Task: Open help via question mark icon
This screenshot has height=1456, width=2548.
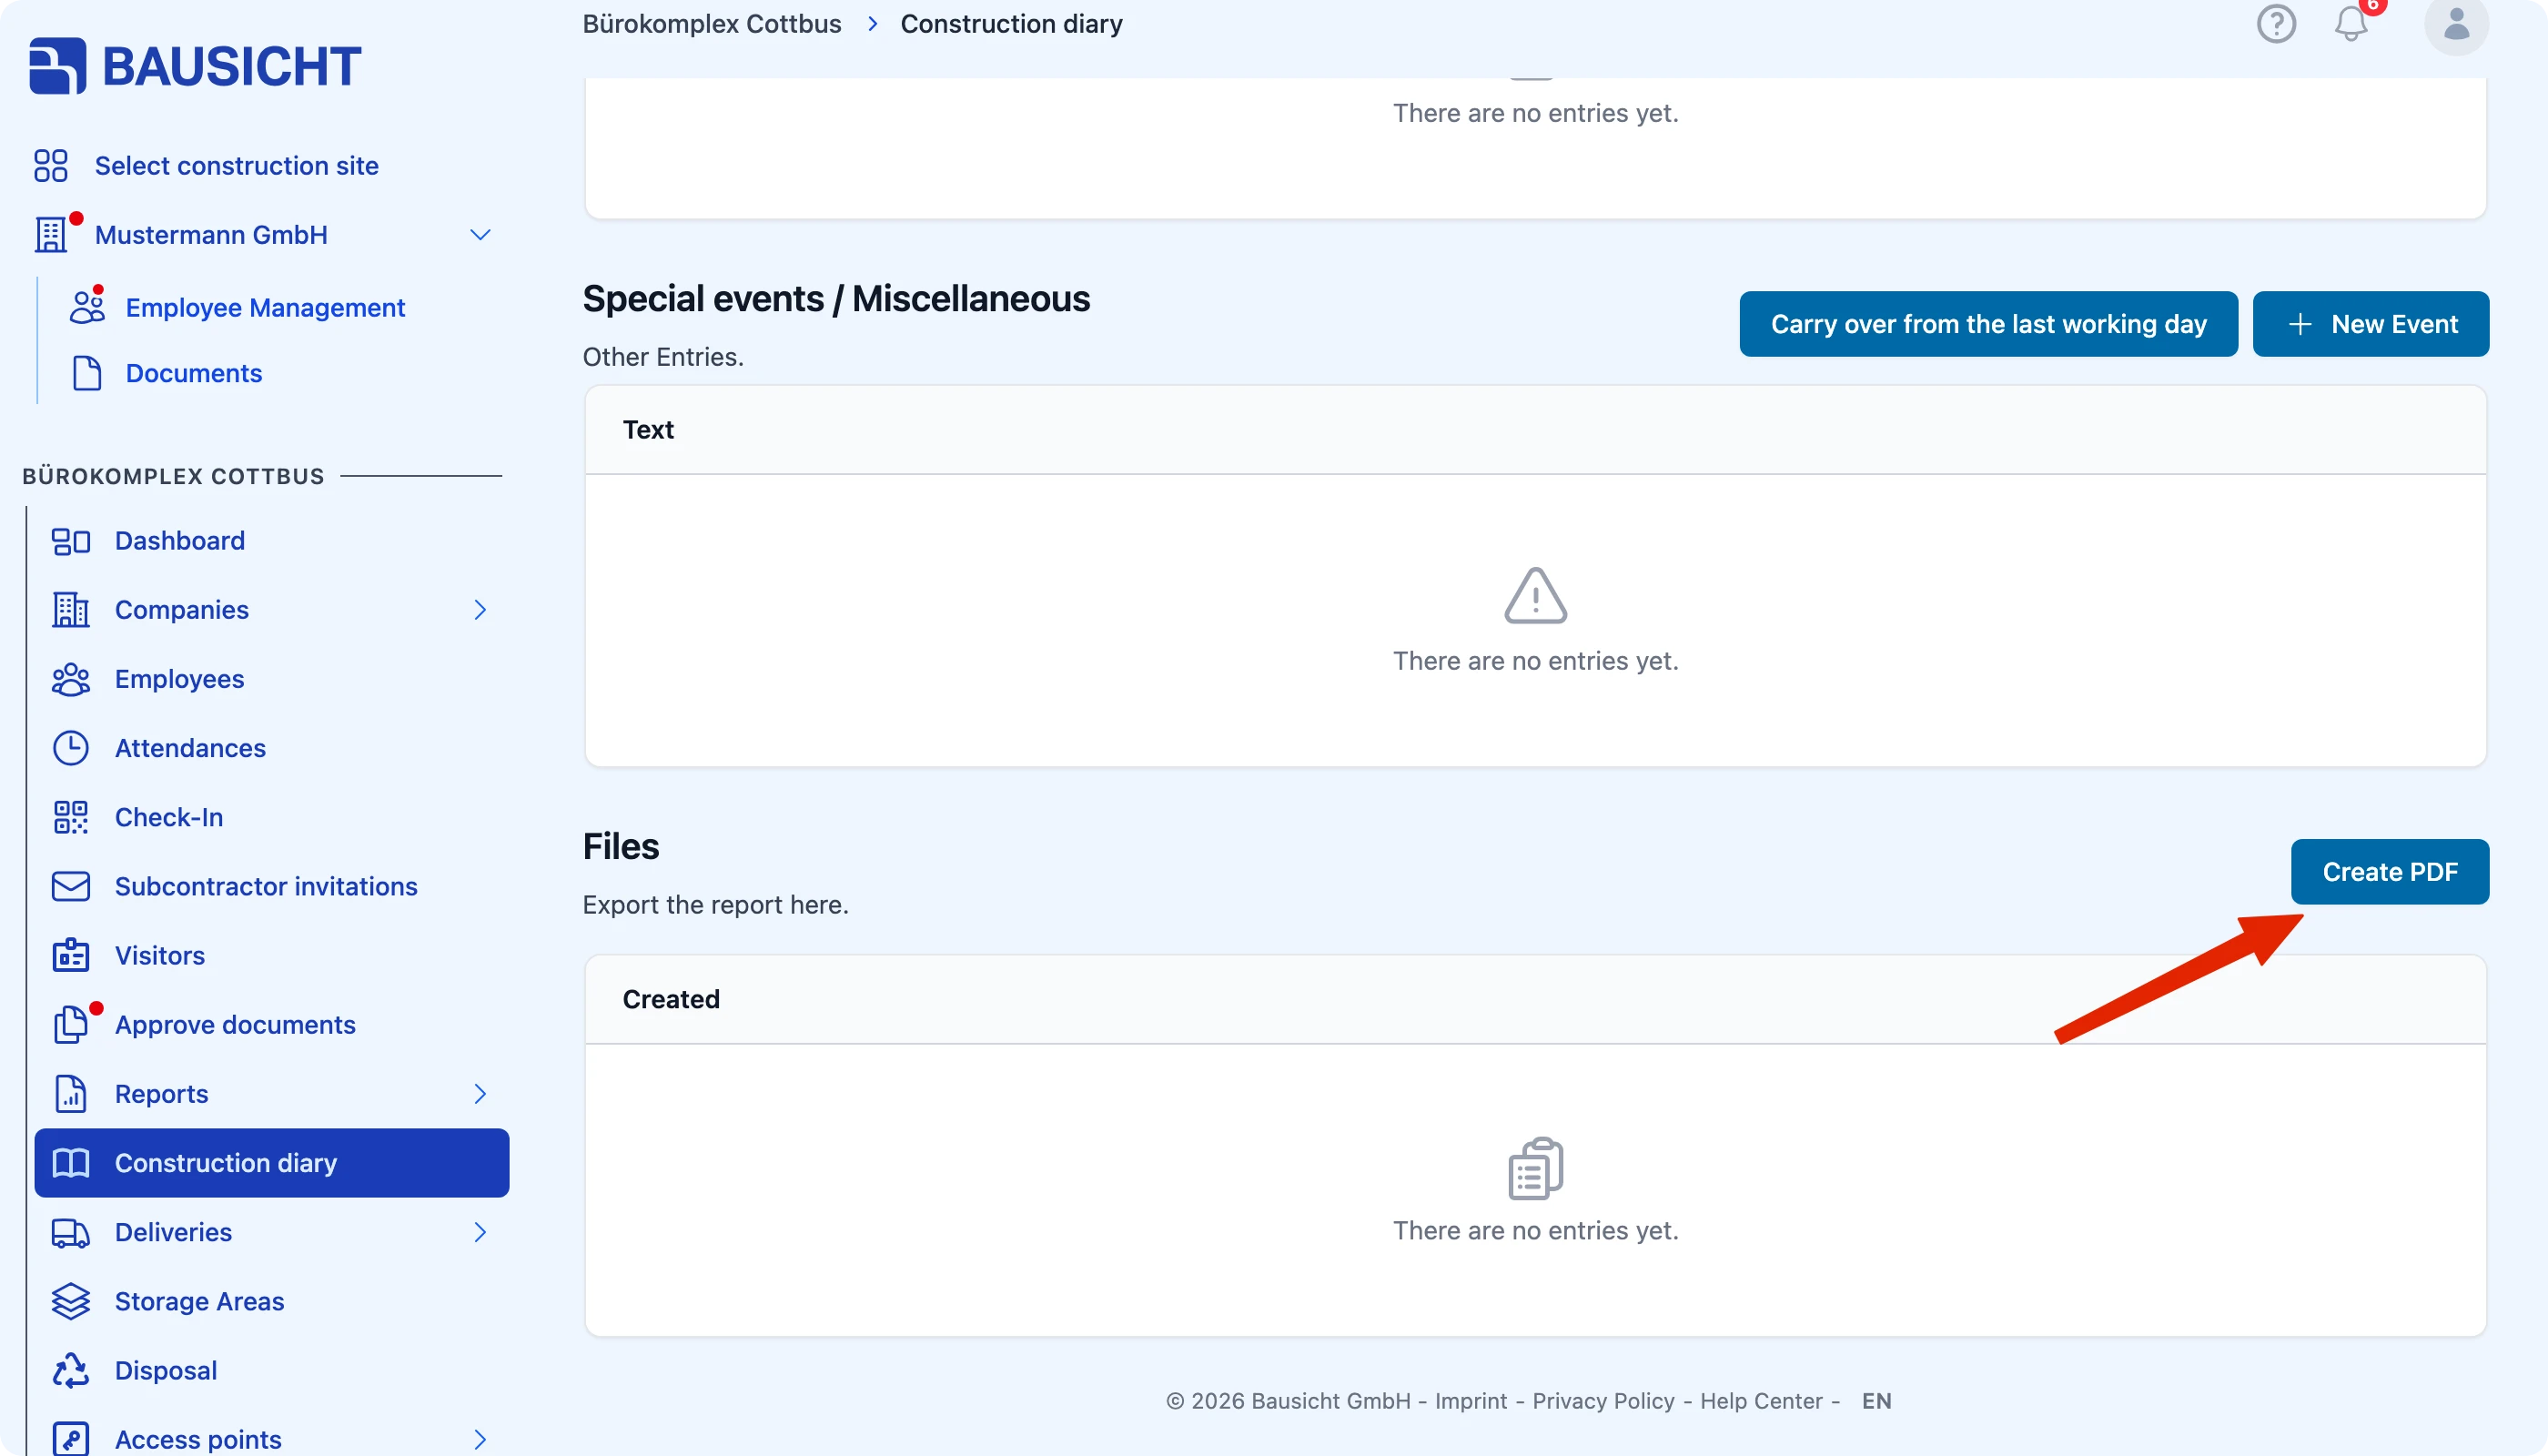Action: point(2276,24)
